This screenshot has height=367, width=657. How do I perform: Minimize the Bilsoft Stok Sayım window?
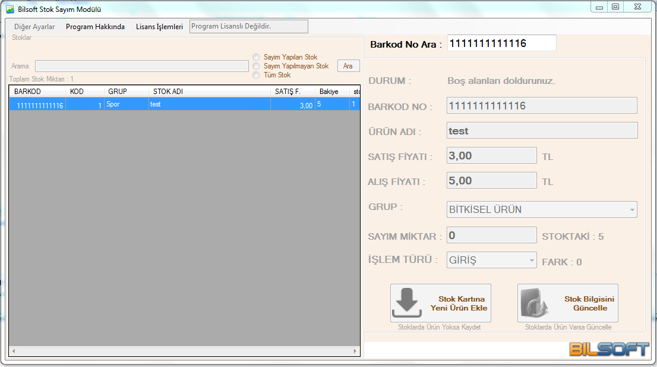pos(599,7)
